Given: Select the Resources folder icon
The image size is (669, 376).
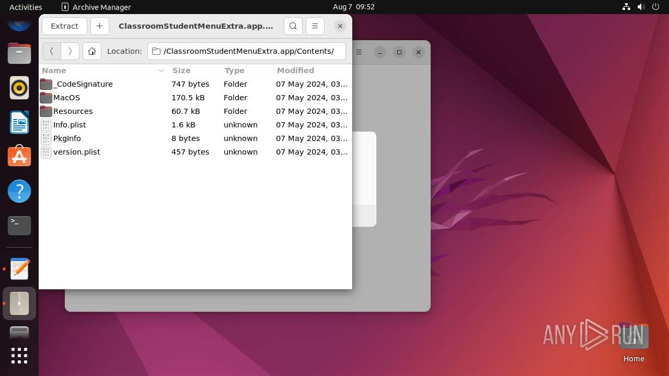Looking at the screenshot, I should tap(46, 111).
